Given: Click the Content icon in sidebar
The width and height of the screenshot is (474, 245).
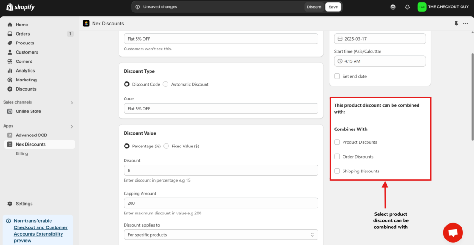Looking at the screenshot, I should (x=10, y=61).
